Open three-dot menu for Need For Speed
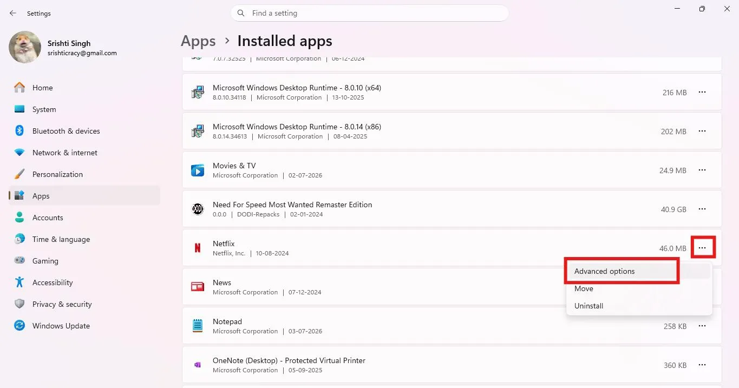739x388 pixels. tap(702, 209)
